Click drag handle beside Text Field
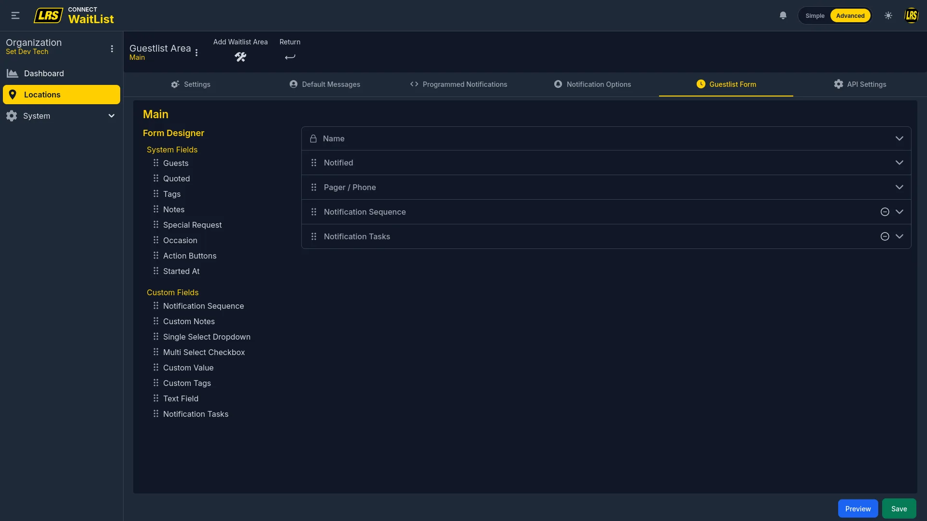 [x=156, y=398]
